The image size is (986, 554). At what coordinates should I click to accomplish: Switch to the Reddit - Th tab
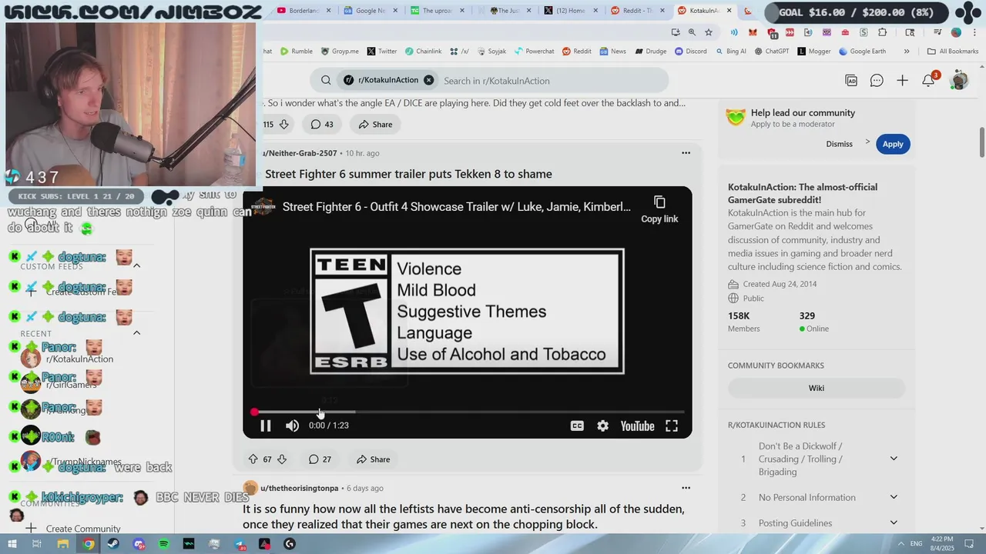638,11
